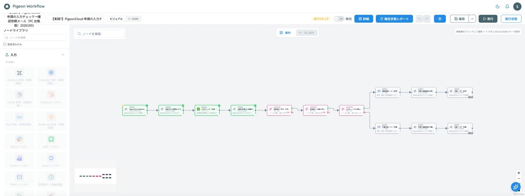The image size is (525, 196).
Task: Click the React Flow attribution link
Action: pyautogui.click(x=518, y=194)
